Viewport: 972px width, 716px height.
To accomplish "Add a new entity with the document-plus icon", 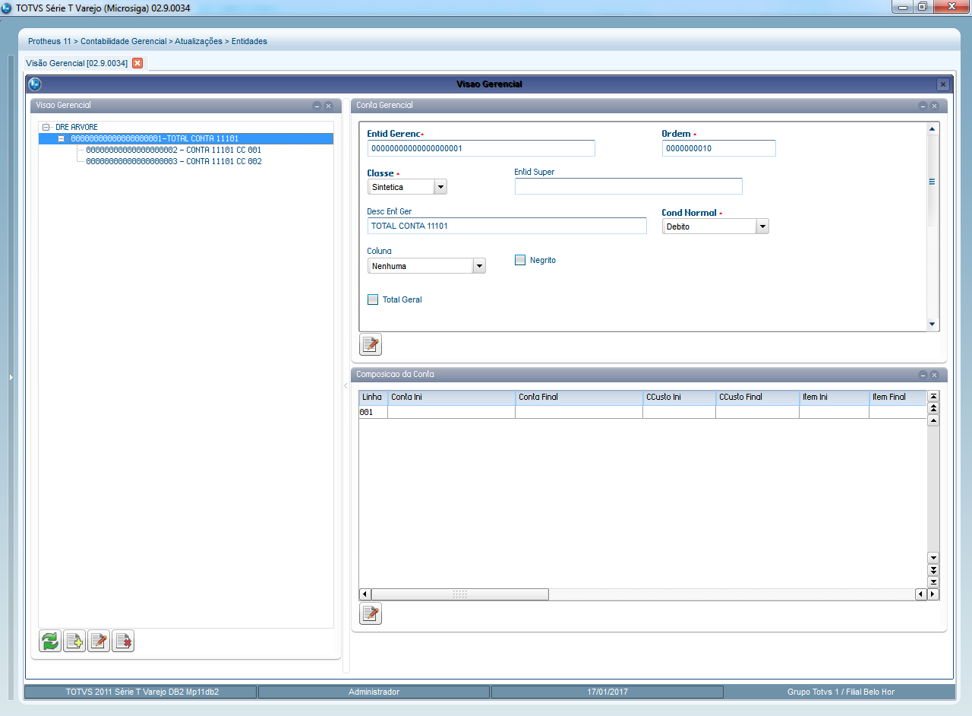I will point(74,642).
